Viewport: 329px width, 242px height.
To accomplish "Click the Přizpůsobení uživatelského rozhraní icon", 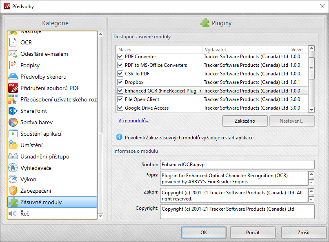I will click(x=13, y=99).
